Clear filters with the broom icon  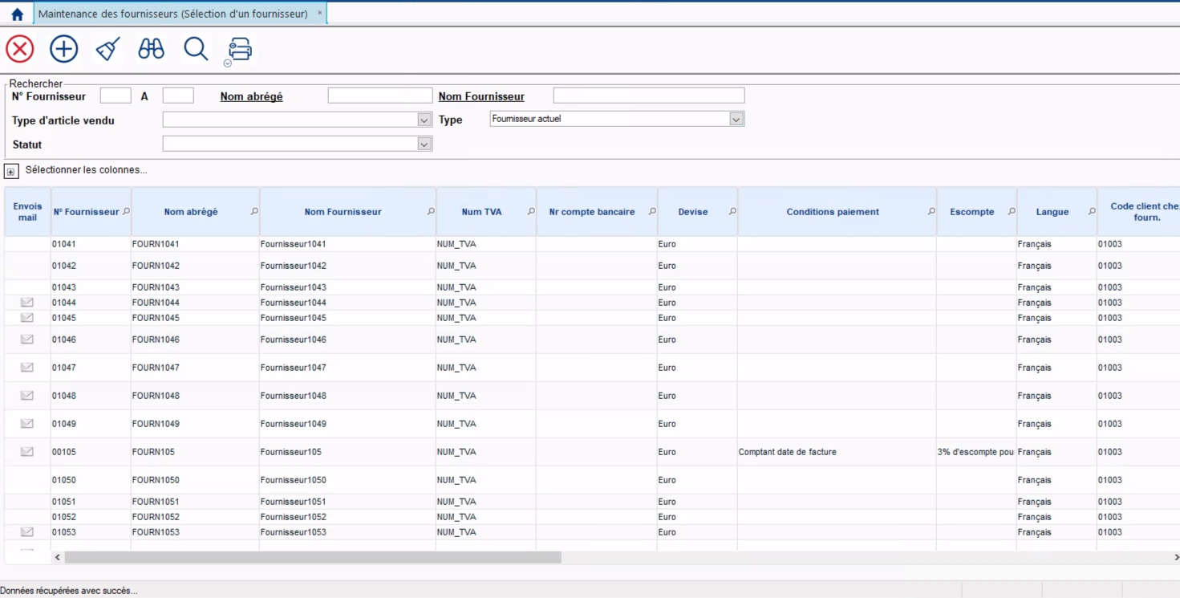pyautogui.click(x=107, y=50)
